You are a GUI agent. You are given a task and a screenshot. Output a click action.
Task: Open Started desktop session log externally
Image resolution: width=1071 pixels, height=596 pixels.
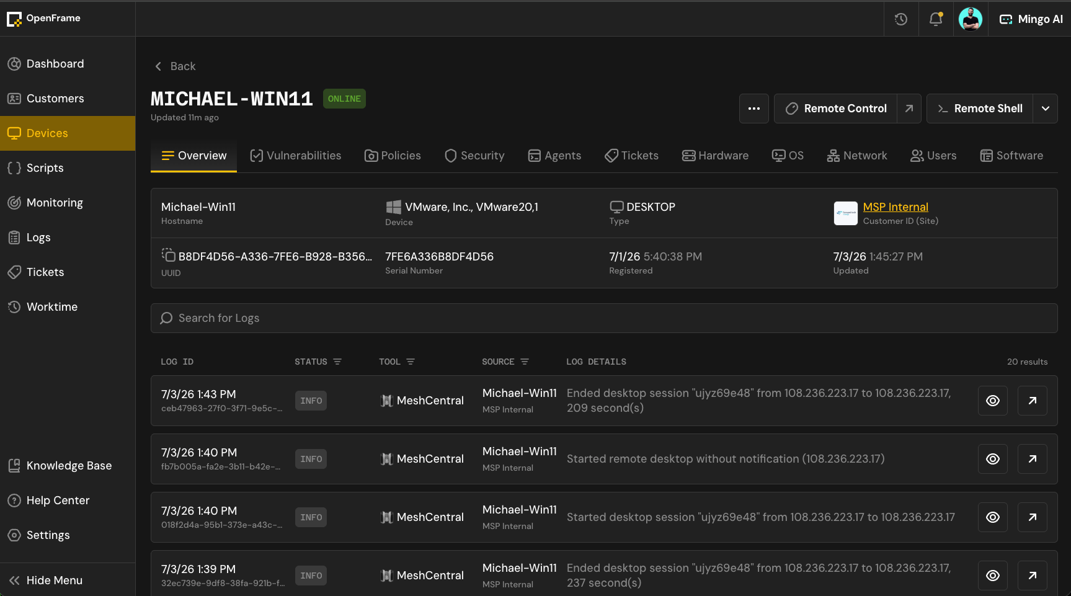point(1033,517)
